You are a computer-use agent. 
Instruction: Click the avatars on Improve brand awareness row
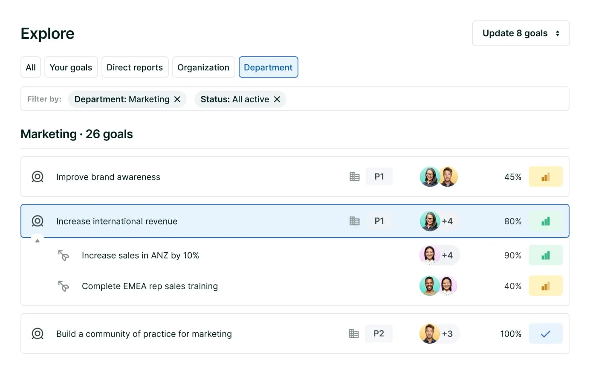click(x=439, y=177)
